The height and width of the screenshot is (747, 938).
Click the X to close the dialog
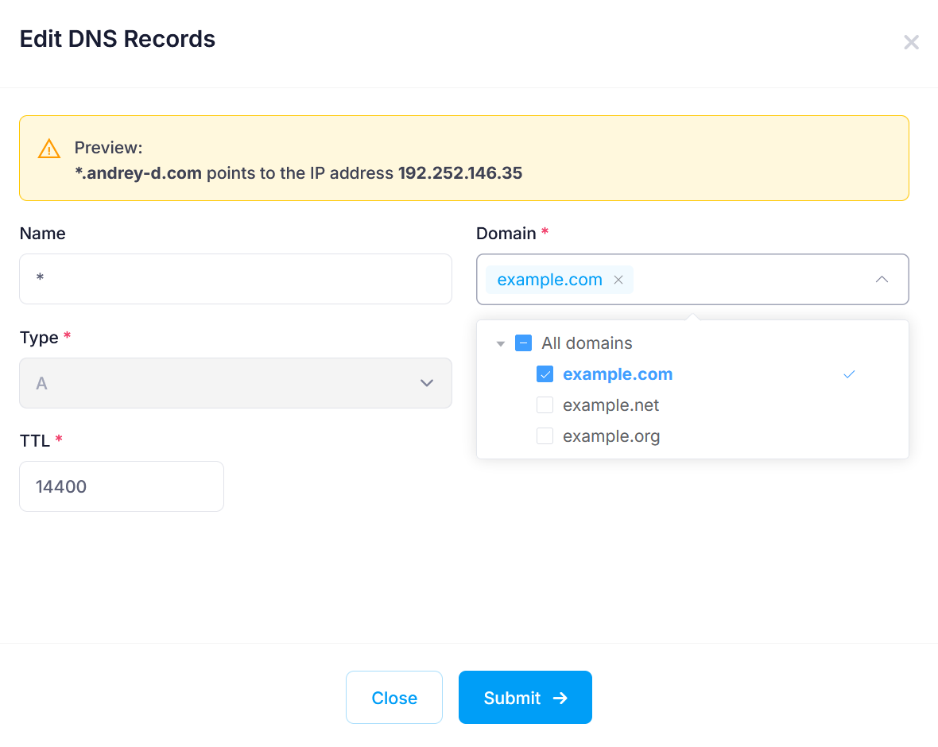[911, 42]
